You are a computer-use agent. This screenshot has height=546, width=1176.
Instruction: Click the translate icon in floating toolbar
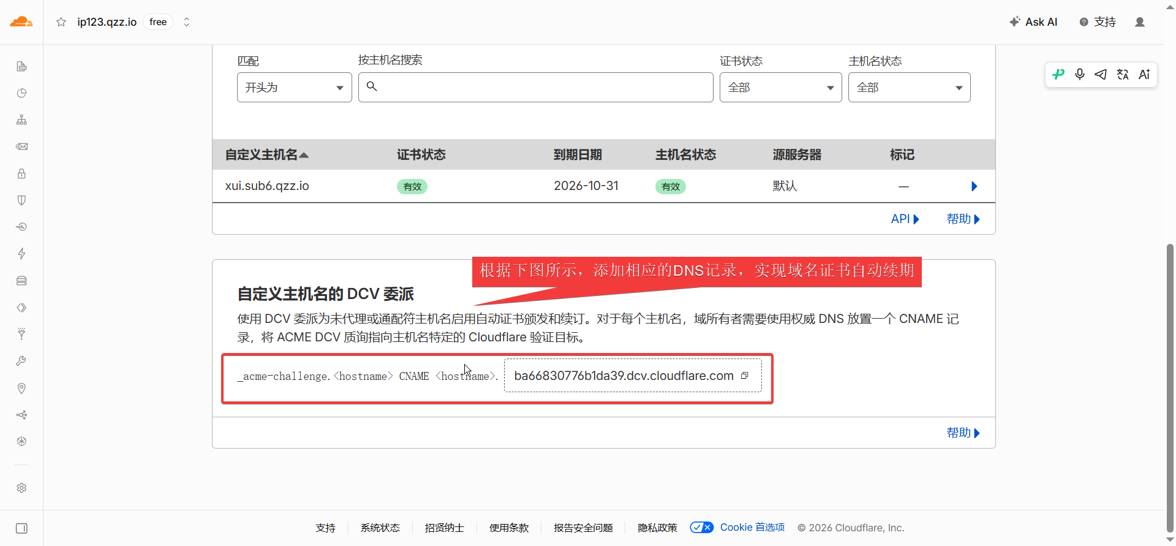1123,75
